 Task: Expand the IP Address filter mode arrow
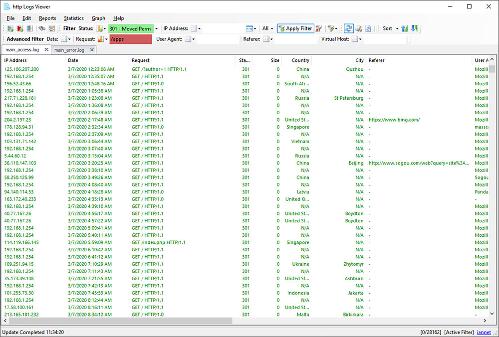tap(199, 28)
